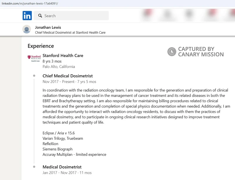Click the second blurred grey navigation icon
The height and width of the screenshot is (180, 235).
point(167,15)
